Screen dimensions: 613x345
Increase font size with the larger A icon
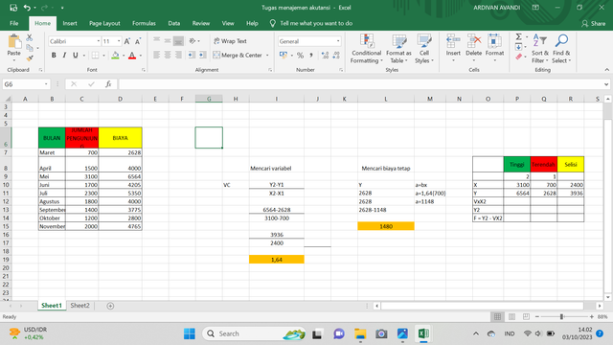pyautogui.click(x=127, y=41)
